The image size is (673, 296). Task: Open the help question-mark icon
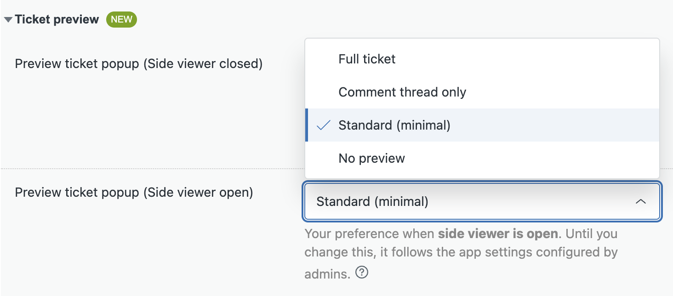[362, 273]
